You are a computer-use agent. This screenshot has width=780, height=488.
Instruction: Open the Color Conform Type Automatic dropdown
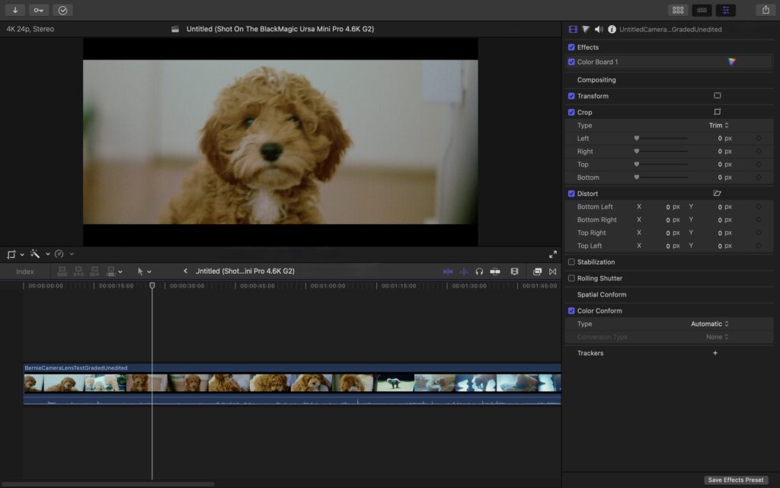pos(709,324)
